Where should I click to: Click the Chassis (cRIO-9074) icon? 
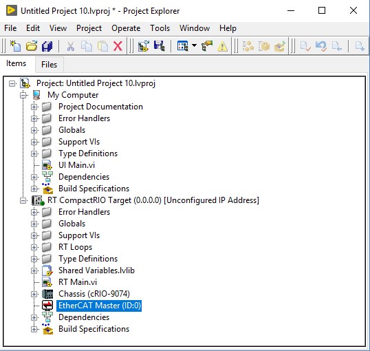47,294
